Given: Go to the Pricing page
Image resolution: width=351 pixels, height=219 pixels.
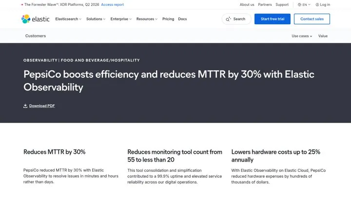Looking at the screenshot, I should tap(168, 19).
